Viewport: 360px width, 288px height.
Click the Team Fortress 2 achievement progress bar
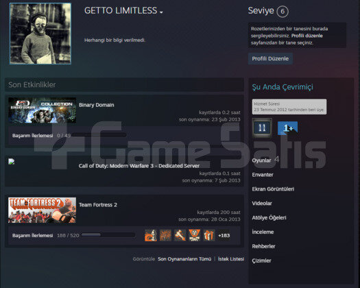point(108,235)
